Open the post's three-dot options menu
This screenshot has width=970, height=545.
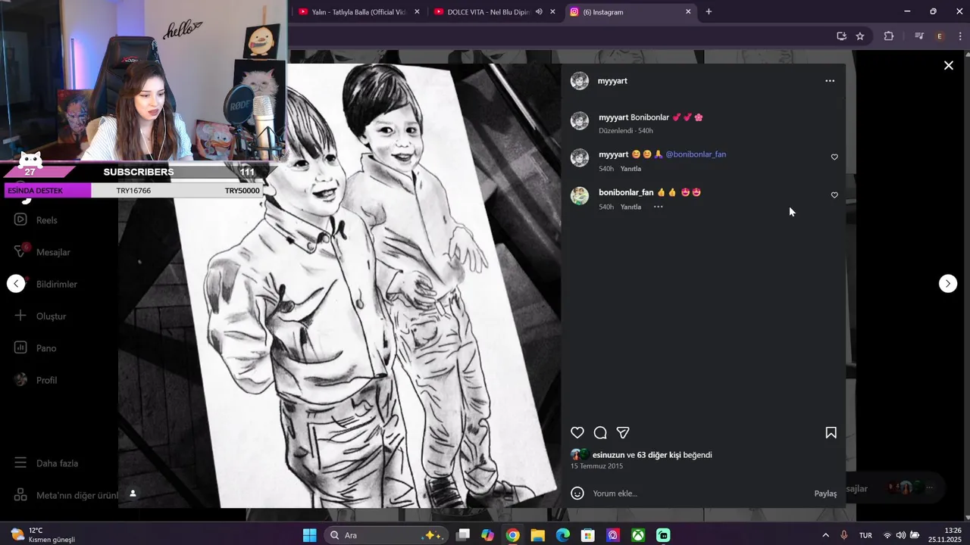point(830,81)
